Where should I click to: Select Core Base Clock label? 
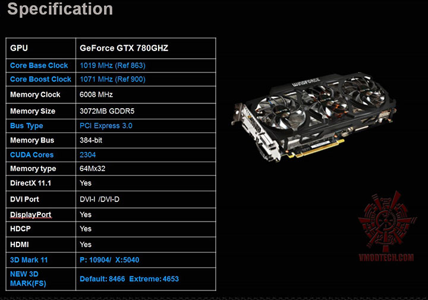(x=39, y=65)
